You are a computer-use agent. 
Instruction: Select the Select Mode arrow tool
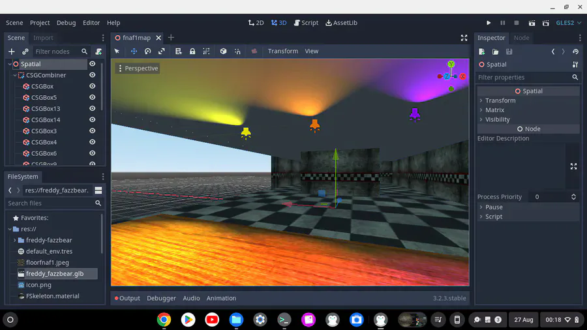coord(117,52)
